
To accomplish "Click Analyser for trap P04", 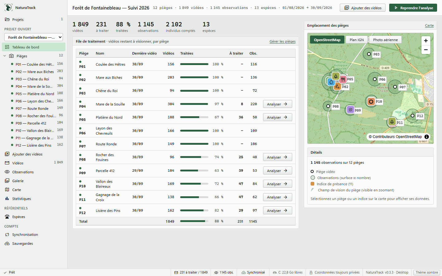I will (277, 104).
